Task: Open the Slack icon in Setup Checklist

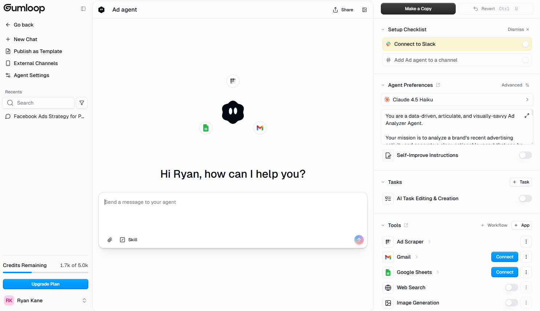Action: (388, 44)
